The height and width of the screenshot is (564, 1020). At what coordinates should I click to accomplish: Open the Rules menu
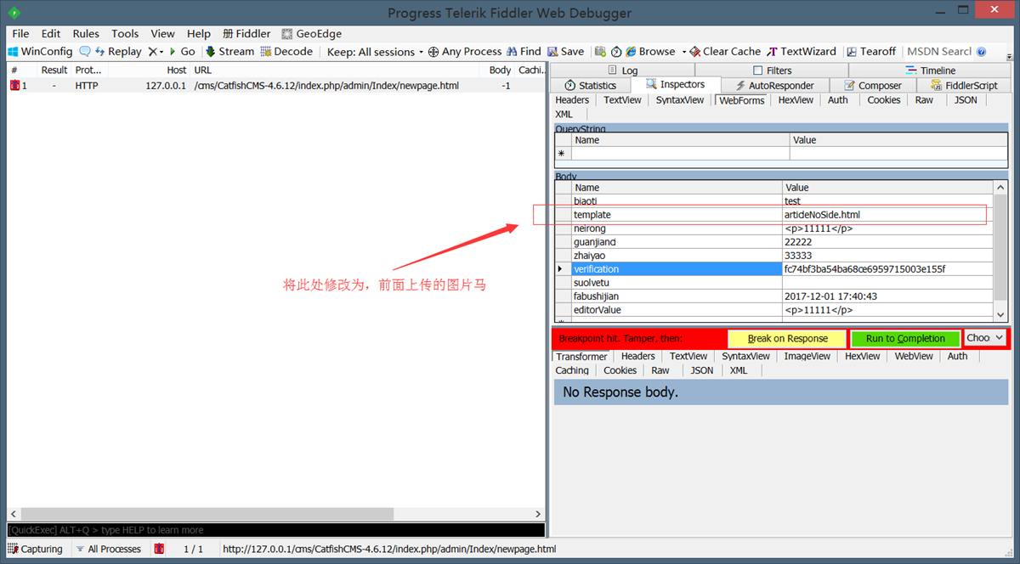(86, 33)
